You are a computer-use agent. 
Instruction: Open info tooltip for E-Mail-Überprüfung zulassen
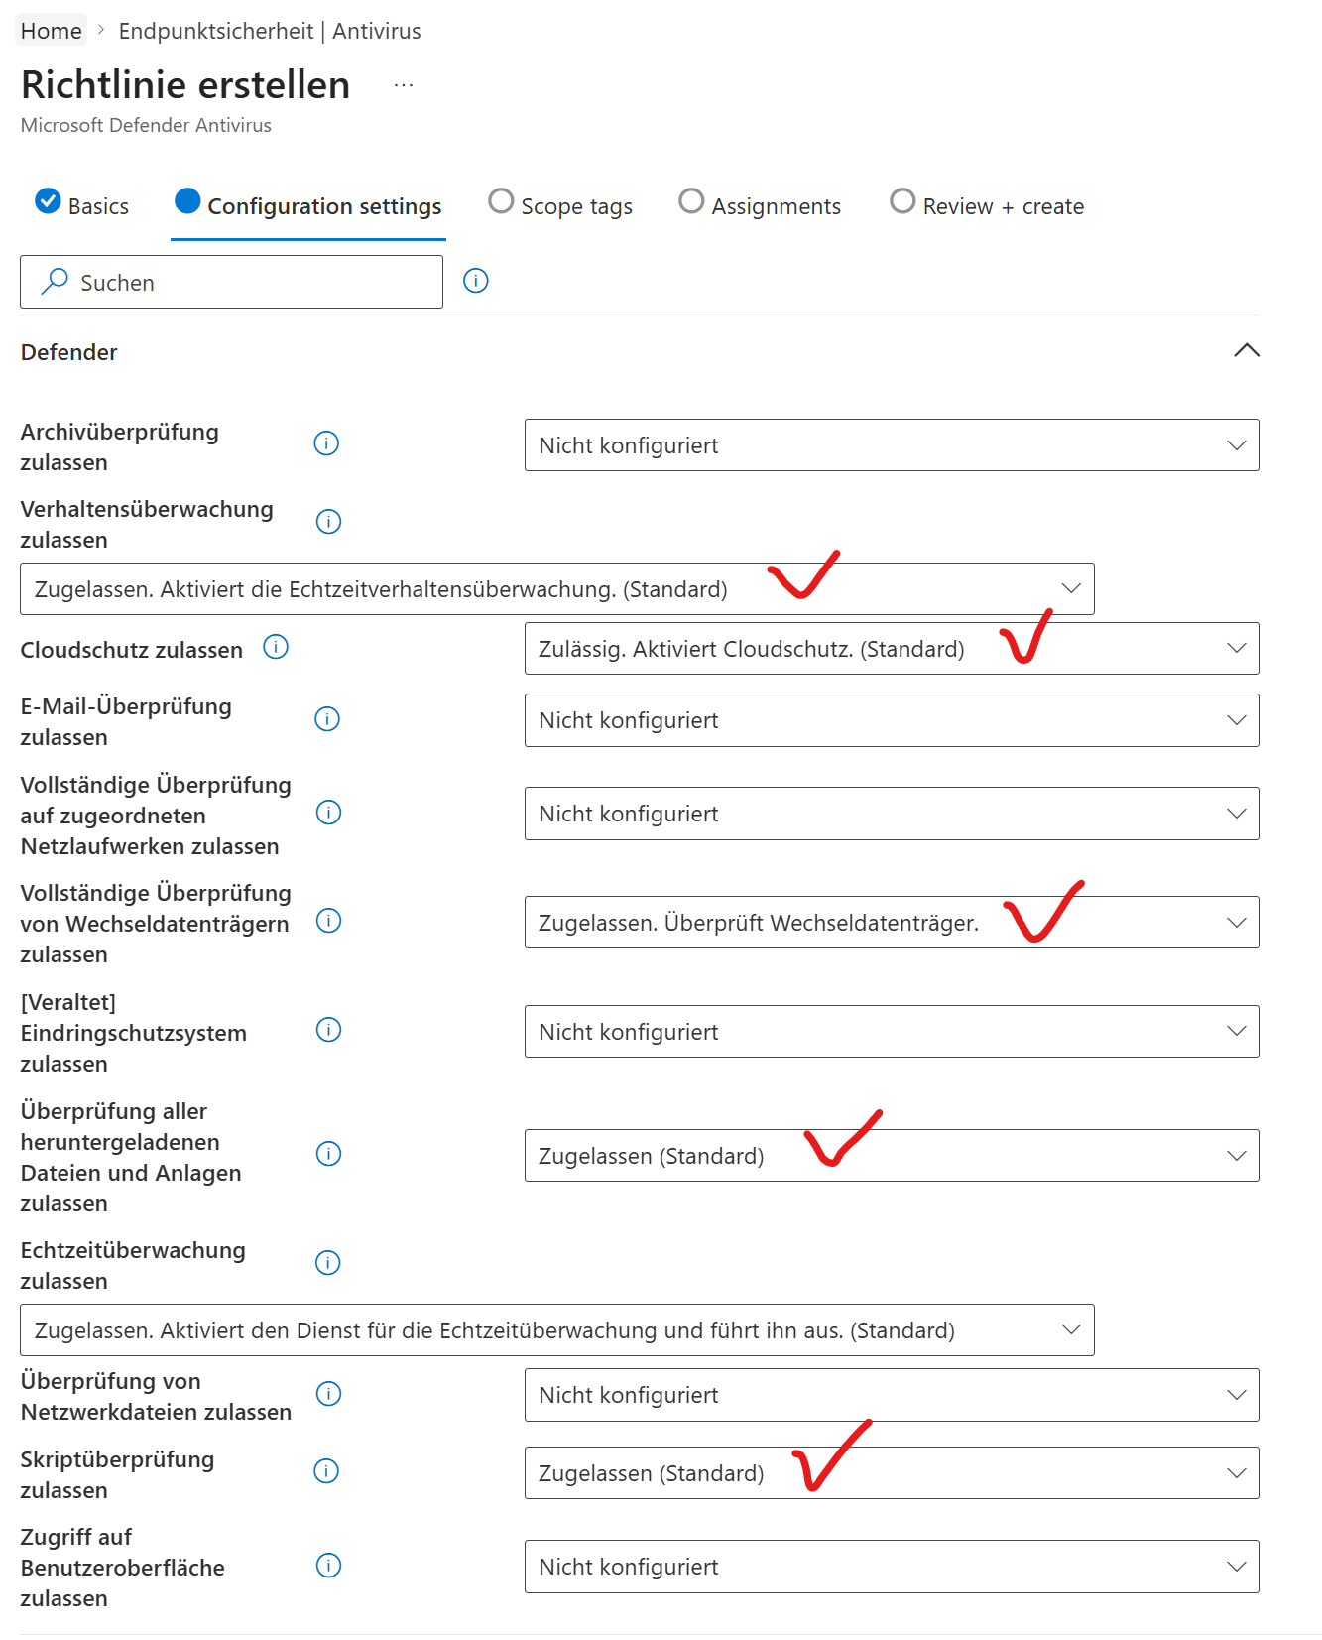(326, 719)
